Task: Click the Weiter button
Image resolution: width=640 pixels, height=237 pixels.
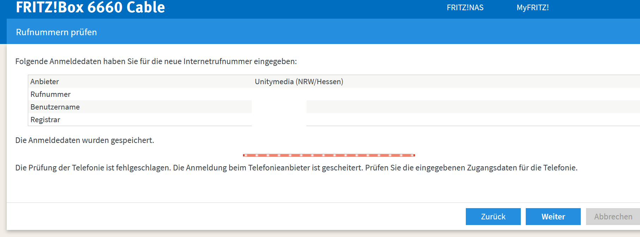Action: click(553, 217)
